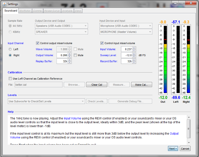Open the Comms tab
This screenshot has height=157, width=199.
(37, 11)
